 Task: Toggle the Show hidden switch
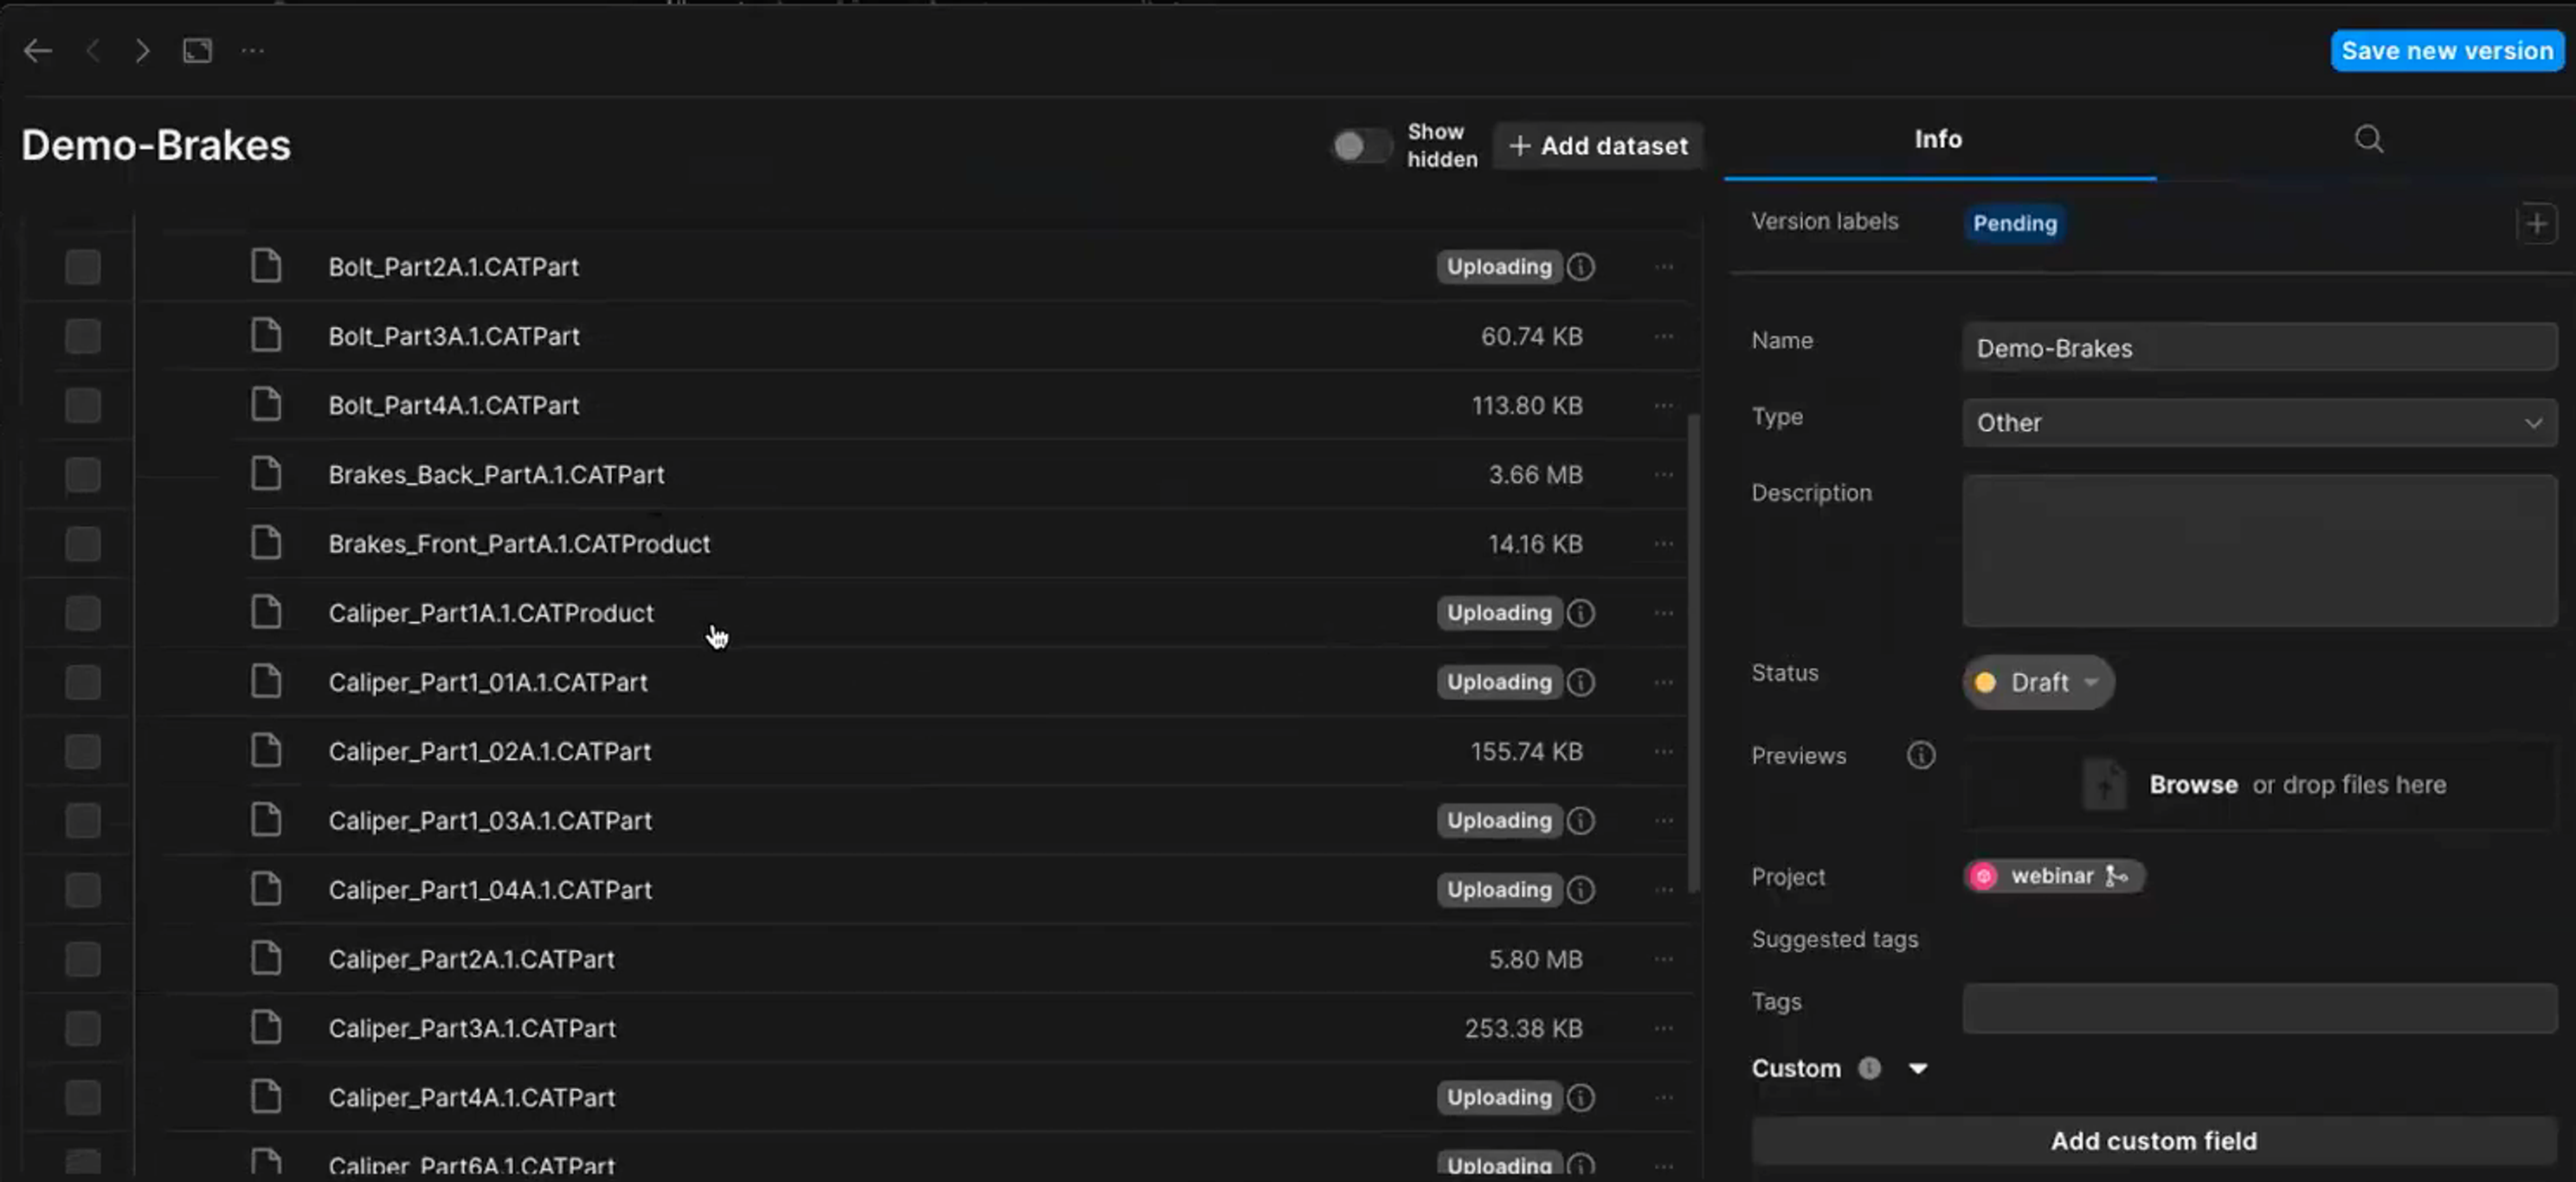(x=1361, y=146)
